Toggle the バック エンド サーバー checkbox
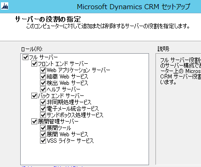This screenshot has height=167, width=201. pyautogui.click(x=34, y=96)
